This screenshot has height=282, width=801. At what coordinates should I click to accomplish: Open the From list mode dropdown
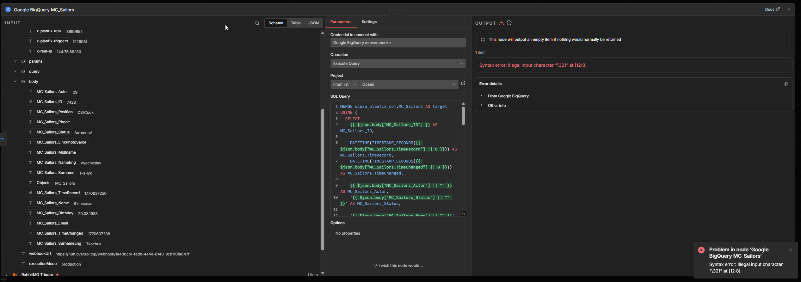click(x=345, y=84)
